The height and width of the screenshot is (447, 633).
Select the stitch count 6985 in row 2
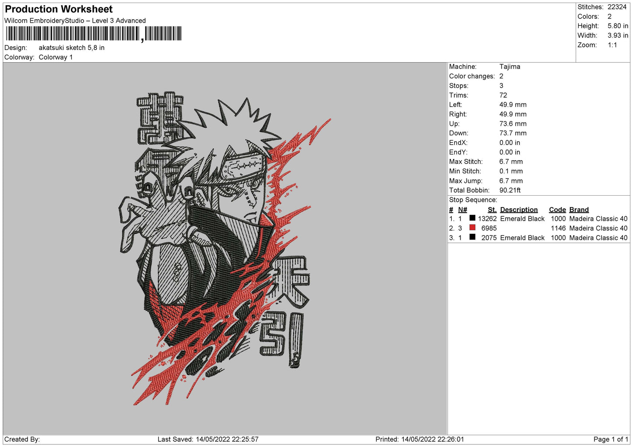489,228
